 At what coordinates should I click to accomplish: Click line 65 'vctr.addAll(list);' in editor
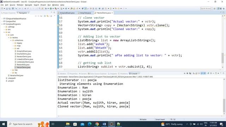(x=94, y=52)
